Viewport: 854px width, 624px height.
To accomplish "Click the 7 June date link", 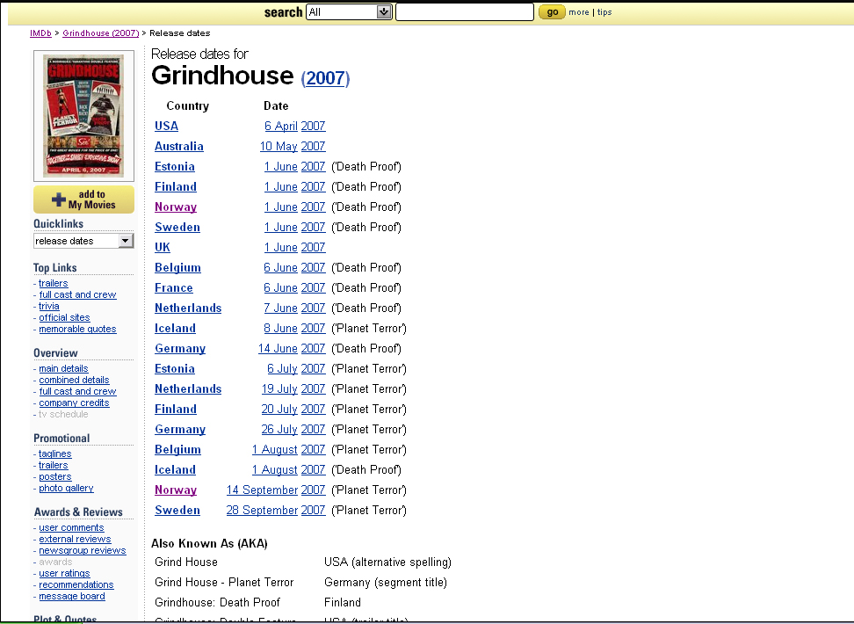I will (281, 308).
